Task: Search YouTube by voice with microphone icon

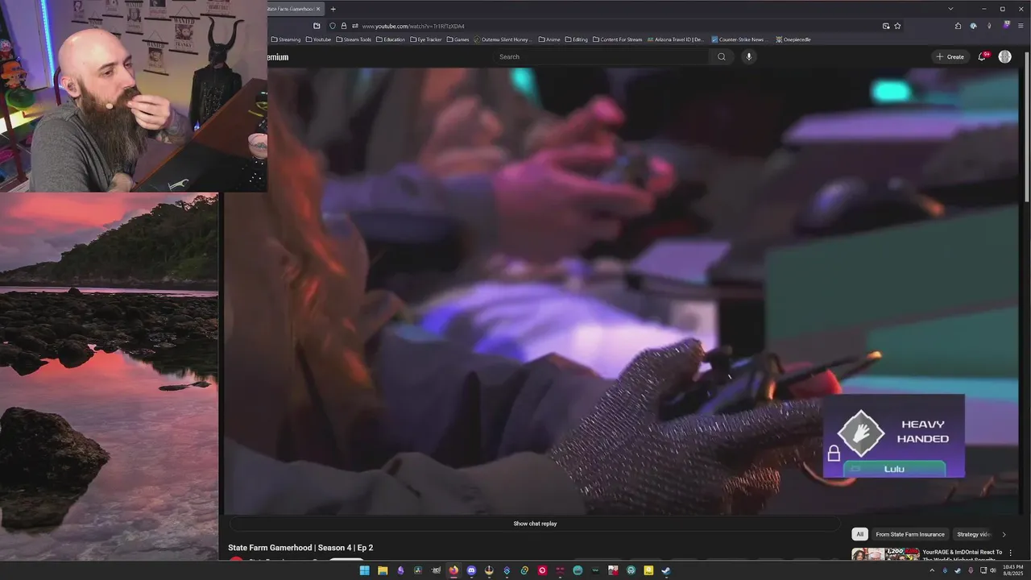Action: tap(748, 56)
